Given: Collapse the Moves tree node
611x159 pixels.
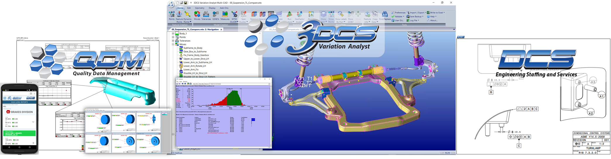Looking at the screenshot, I should (173, 44).
